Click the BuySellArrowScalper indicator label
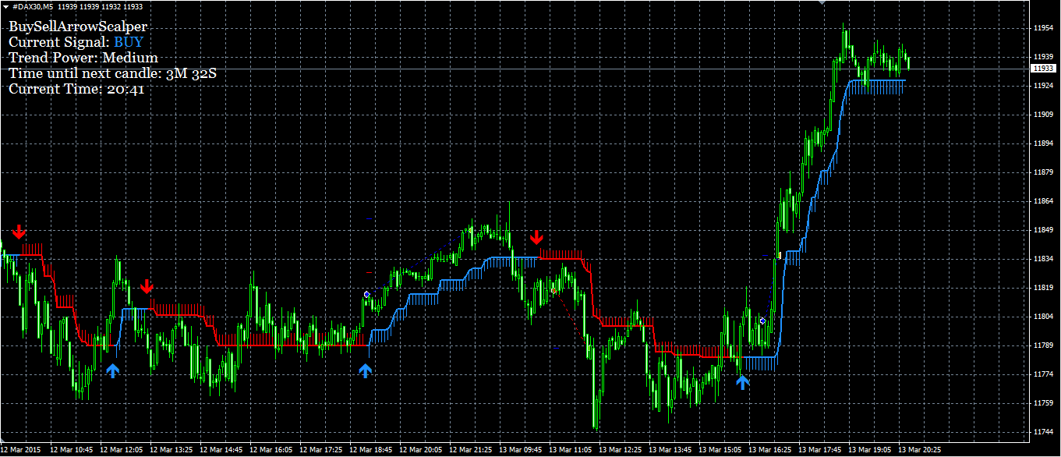Image resolution: width=1061 pixels, height=457 pixels. click(x=78, y=27)
